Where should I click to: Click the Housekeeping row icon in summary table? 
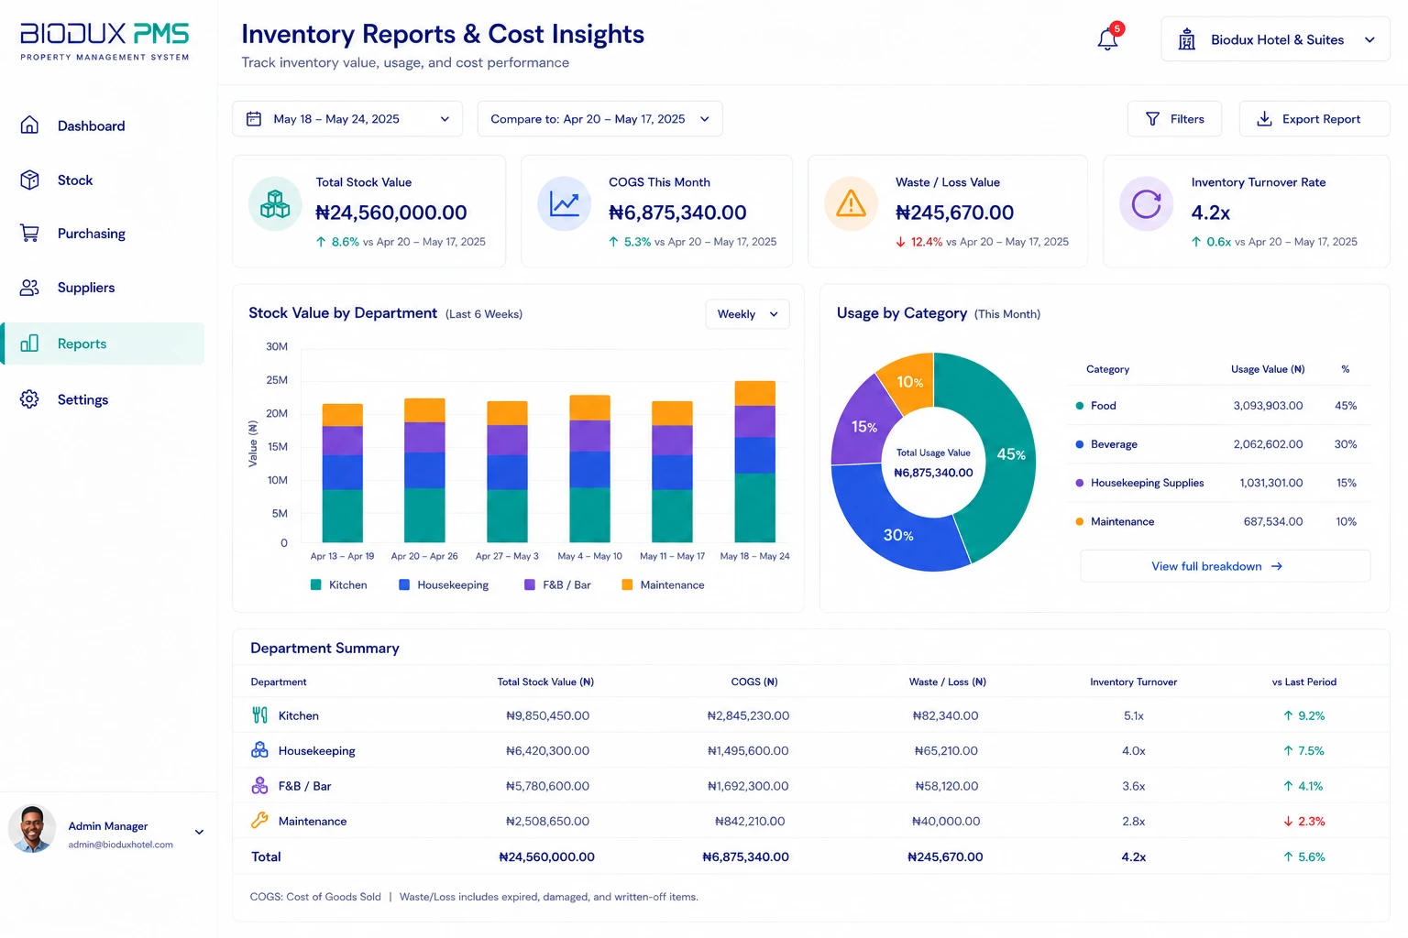260,750
